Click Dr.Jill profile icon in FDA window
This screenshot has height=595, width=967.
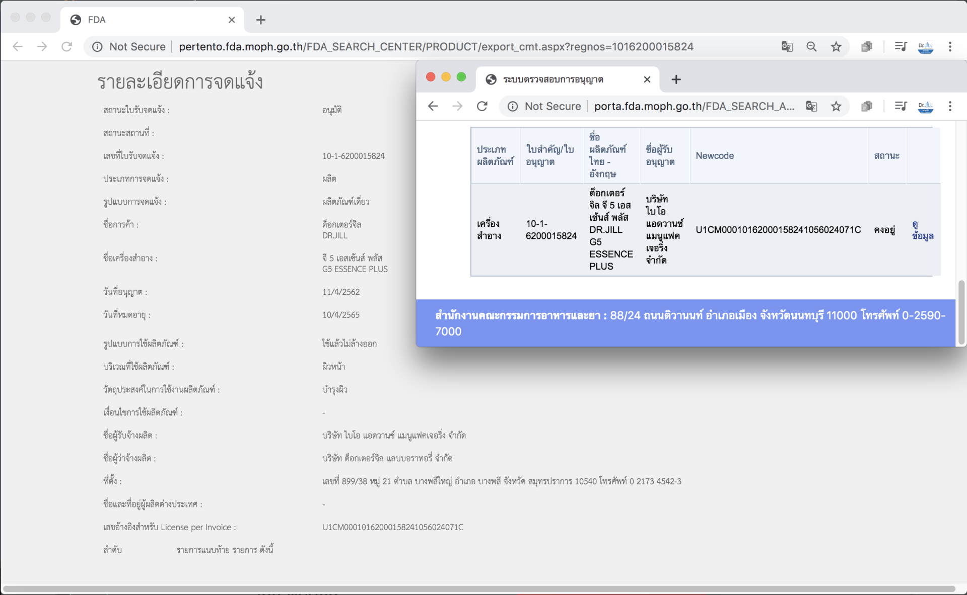point(926,47)
